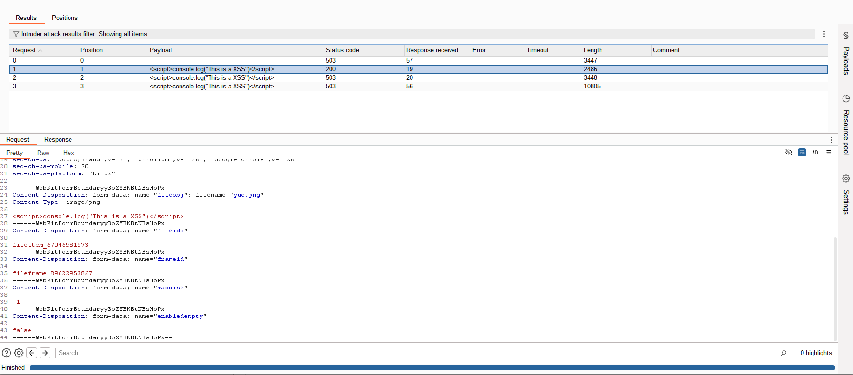
Task: Open the Intruder attack results filter bar
Action: point(411,34)
